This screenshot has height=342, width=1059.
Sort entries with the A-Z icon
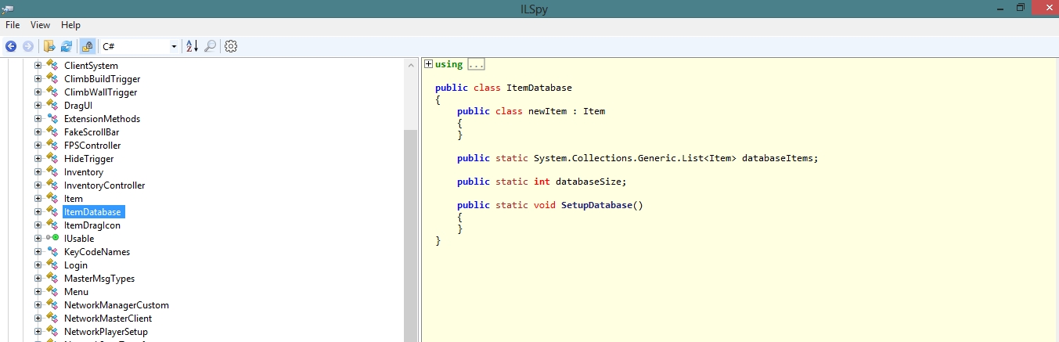(191, 47)
